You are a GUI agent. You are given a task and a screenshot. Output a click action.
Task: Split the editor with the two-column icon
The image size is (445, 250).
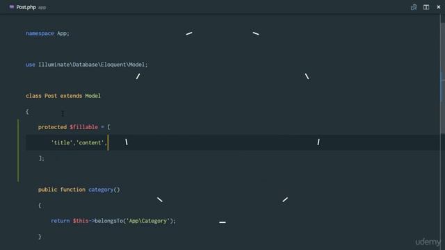pyautogui.click(x=426, y=8)
